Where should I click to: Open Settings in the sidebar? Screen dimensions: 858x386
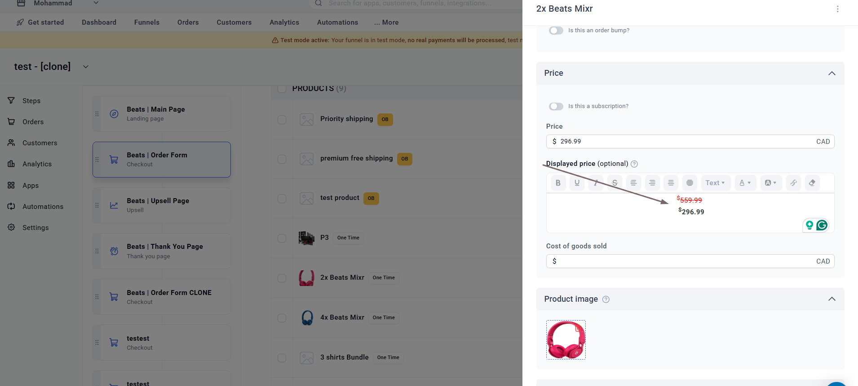point(35,228)
